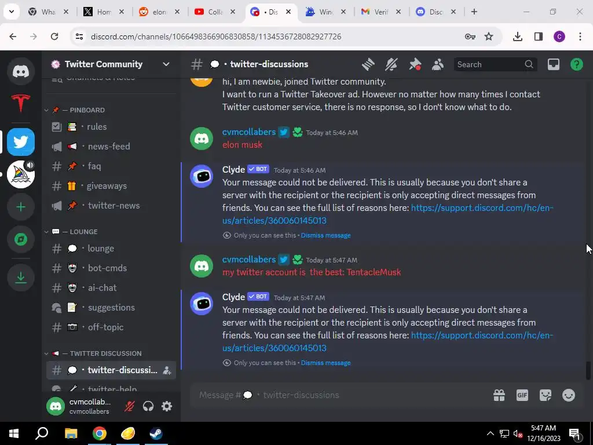Click the gift Nitro icon in message bar
The image size is (593, 445).
pos(499,395)
